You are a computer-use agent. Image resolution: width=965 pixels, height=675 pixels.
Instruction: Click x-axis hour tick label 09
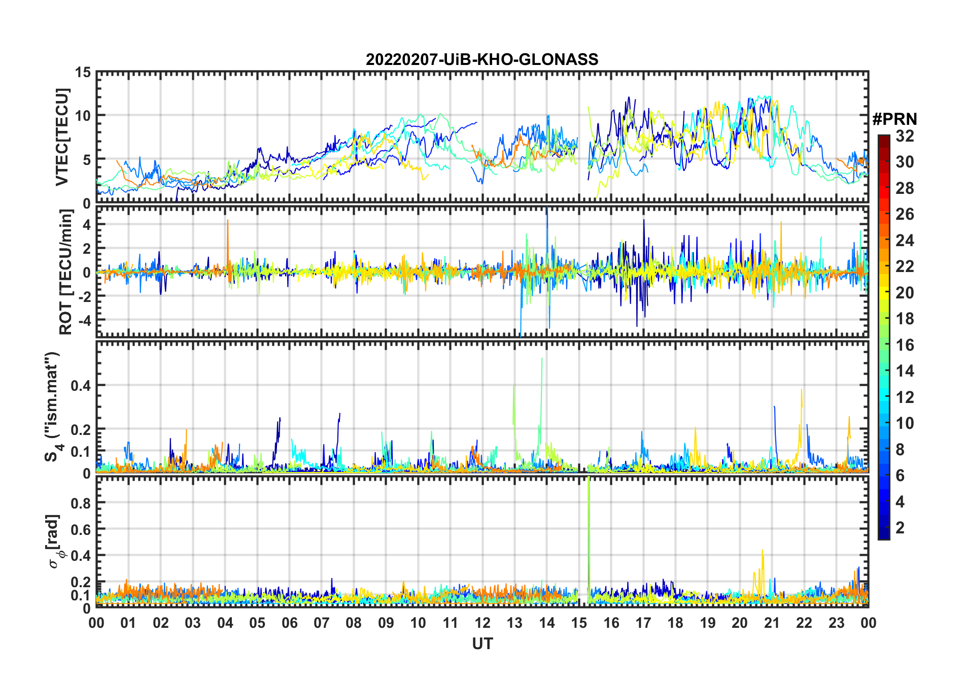click(x=386, y=623)
